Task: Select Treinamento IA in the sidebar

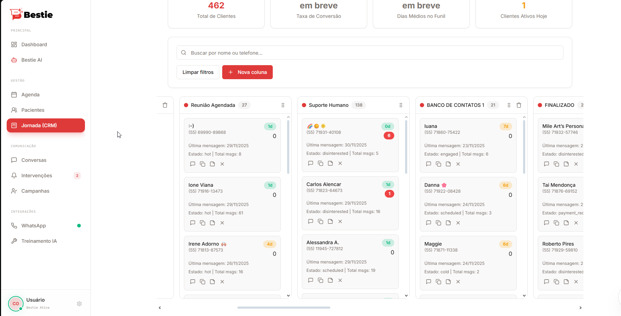Action: [39, 241]
